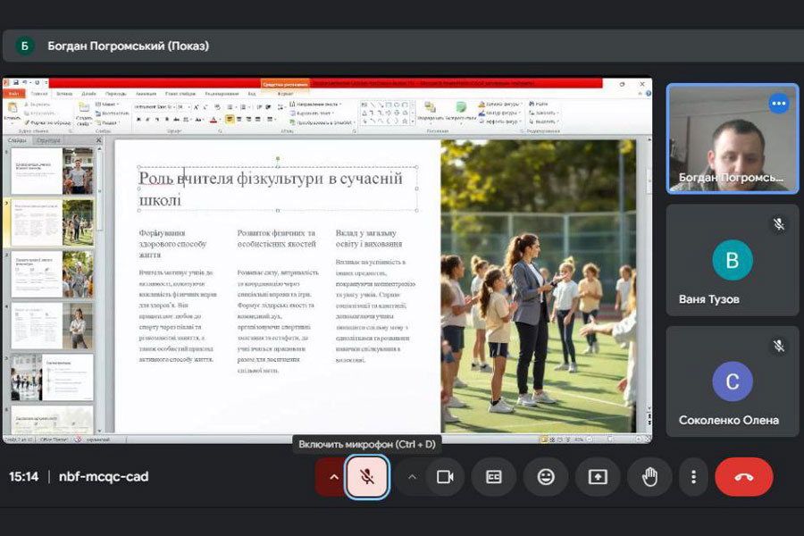Click the Ваня Тузов muted mic icon

tap(779, 224)
